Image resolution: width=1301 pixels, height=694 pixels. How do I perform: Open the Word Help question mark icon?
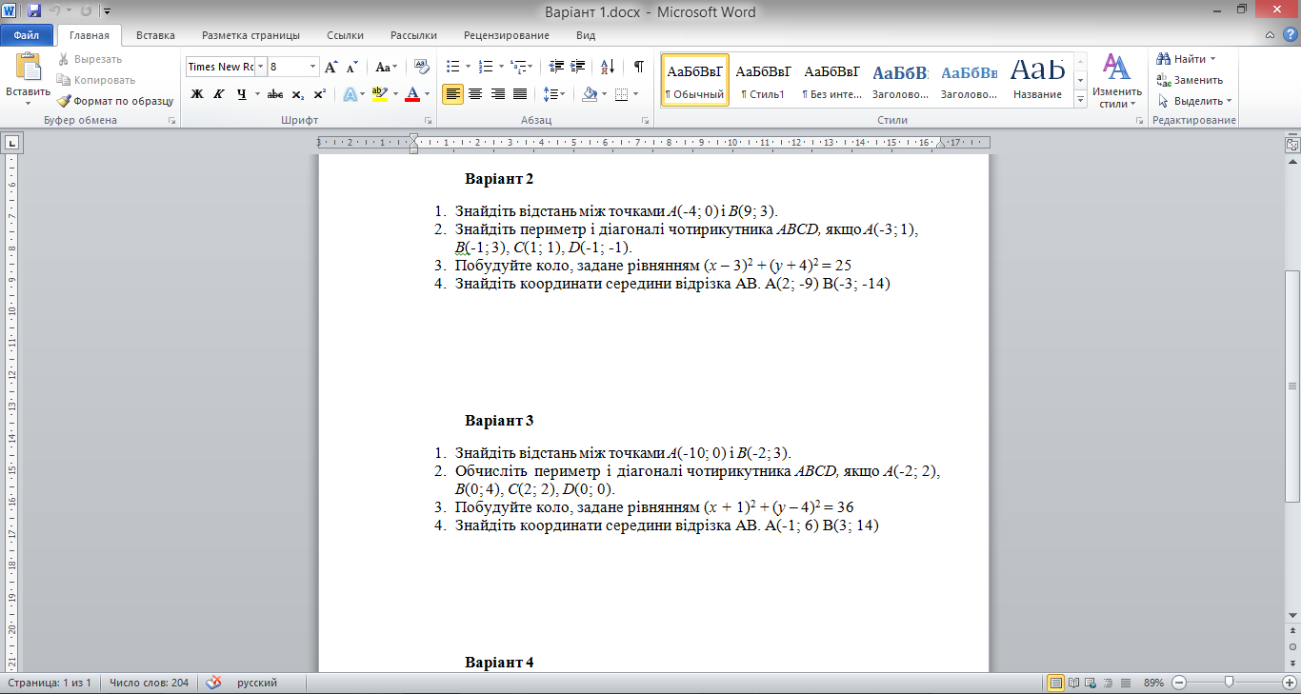pyautogui.click(x=1290, y=35)
